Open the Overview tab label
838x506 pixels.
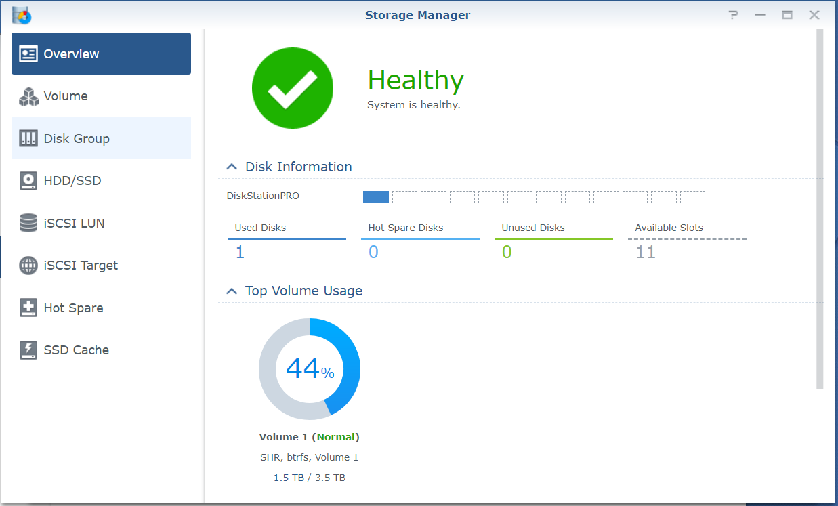72,54
